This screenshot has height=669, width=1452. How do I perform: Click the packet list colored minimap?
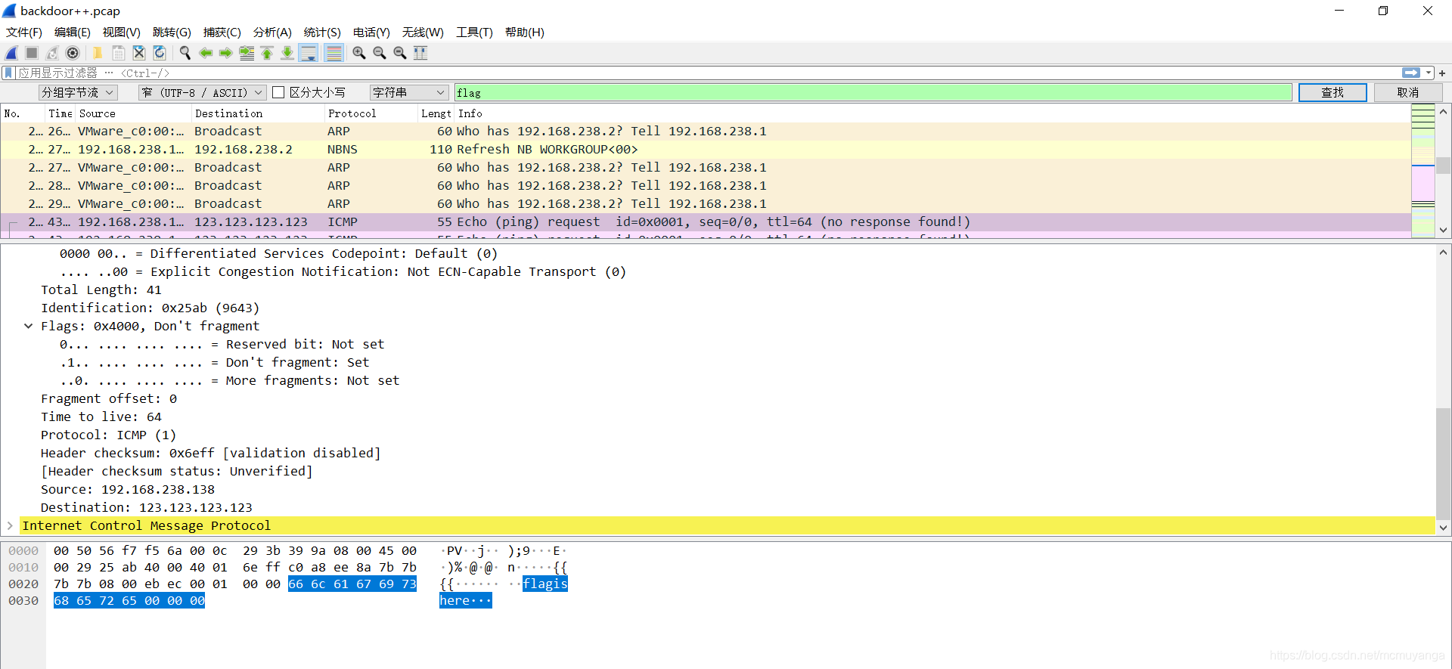1423,171
